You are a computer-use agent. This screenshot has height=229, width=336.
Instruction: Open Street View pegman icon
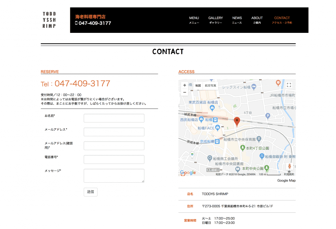(x=289, y=166)
